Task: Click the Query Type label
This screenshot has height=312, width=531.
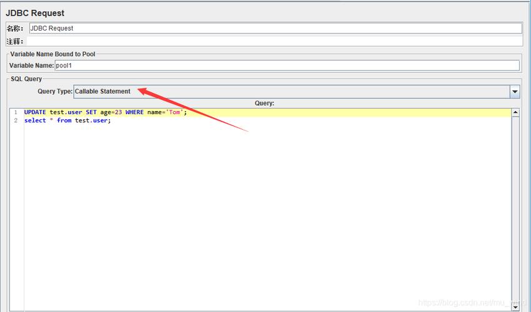Action: pos(55,92)
